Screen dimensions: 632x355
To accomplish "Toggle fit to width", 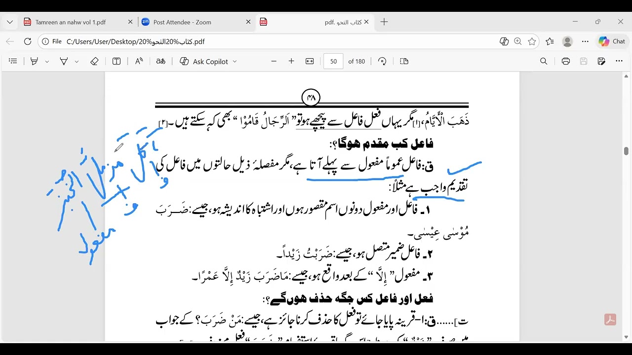I will coord(310,61).
